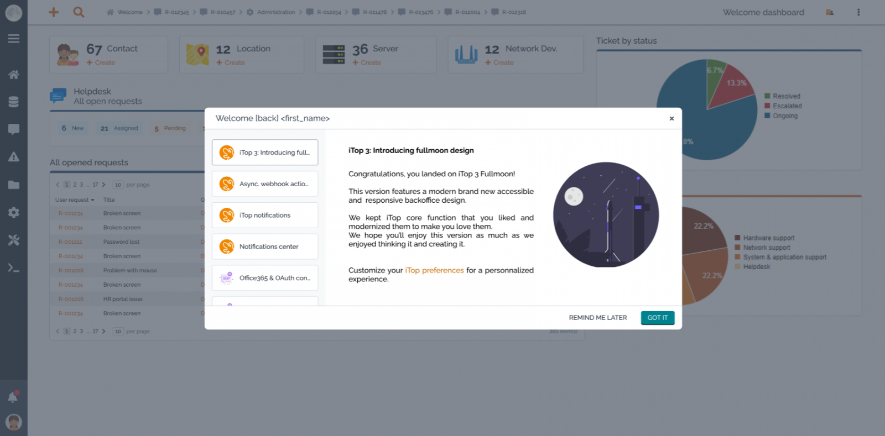This screenshot has width=885, height=436.
Task: Click the Resolved legend color swatch
Action: (x=767, y=96)
